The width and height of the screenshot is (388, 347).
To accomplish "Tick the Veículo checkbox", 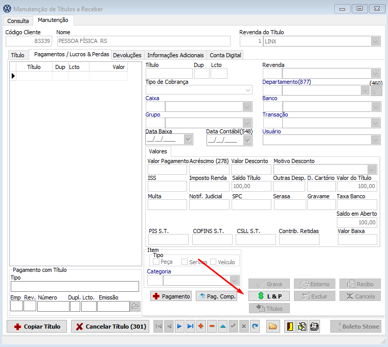I will 214,262.
